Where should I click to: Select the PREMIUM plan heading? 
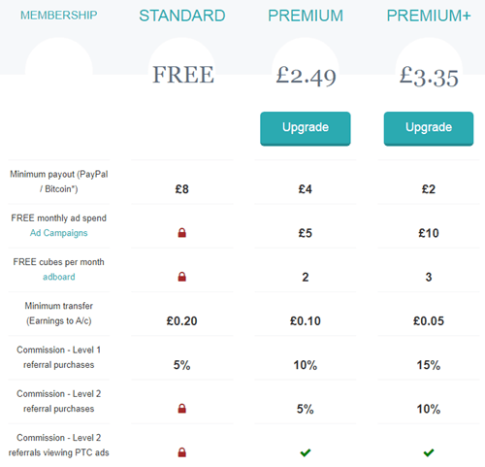click(x=306, y=16)
